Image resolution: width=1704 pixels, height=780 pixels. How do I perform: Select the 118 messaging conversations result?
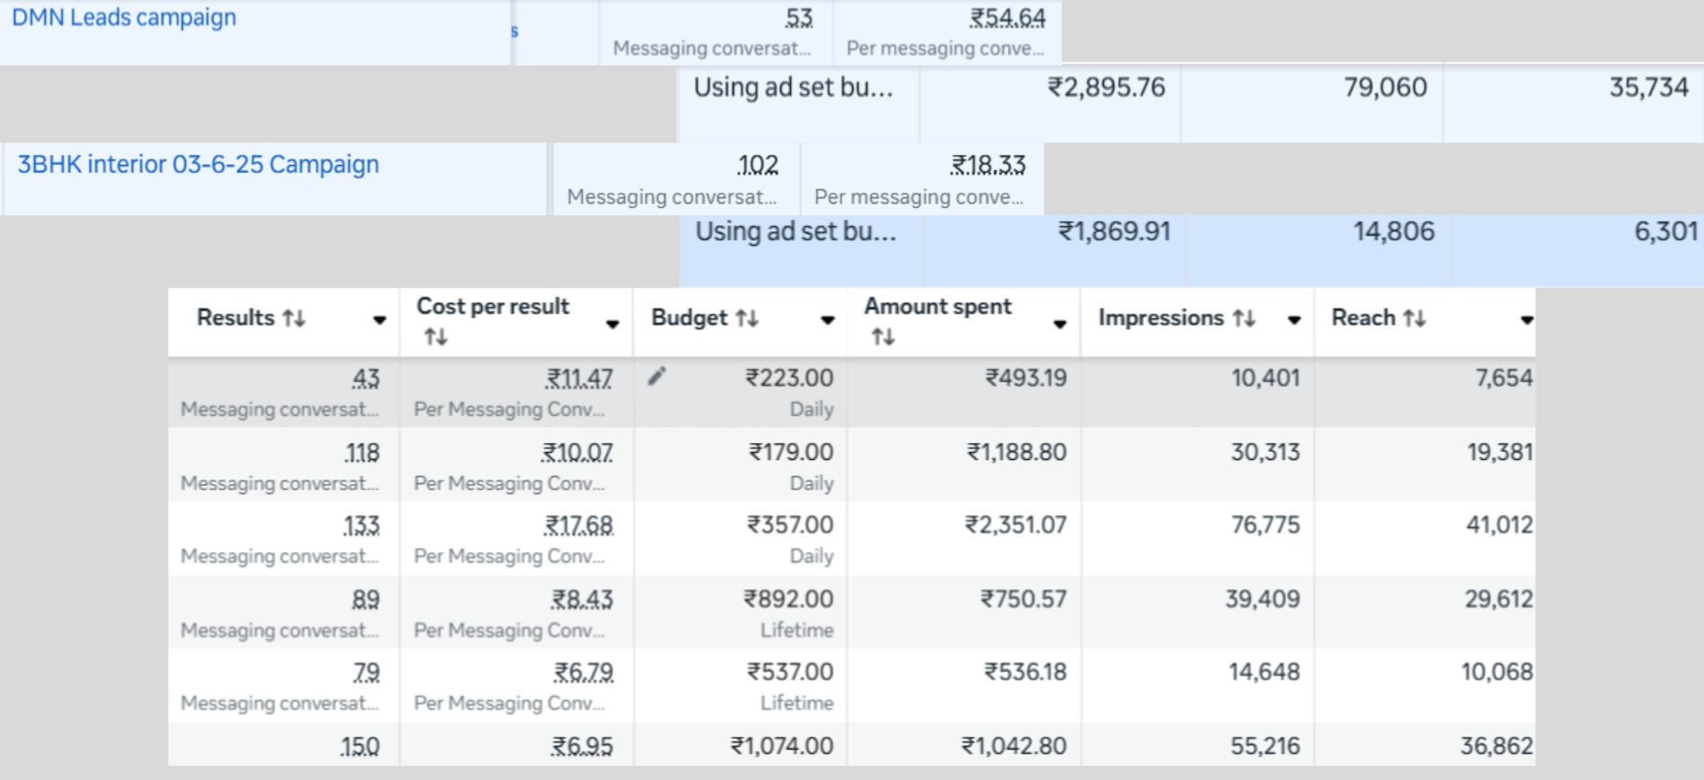(x=362, y=454)
